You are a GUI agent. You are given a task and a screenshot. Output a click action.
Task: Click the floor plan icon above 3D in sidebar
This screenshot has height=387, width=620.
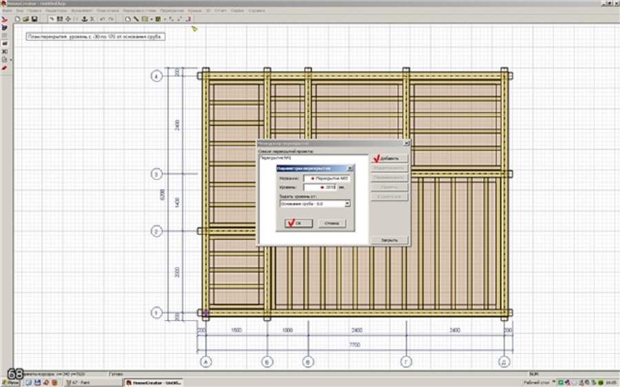tap(4, 43)
